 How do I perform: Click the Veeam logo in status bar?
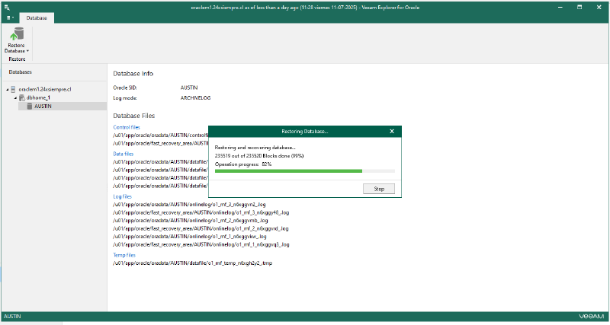pos(590,317)
